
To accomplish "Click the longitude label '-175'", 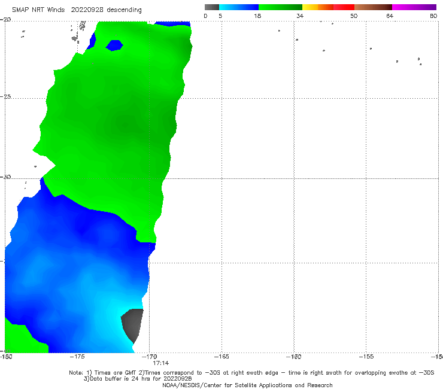I will (x=77, y=357).
